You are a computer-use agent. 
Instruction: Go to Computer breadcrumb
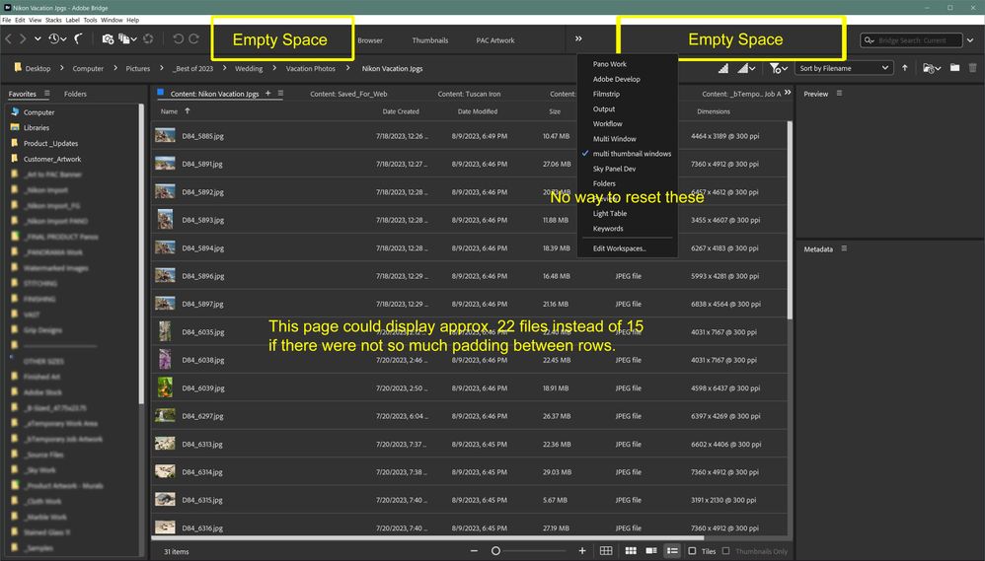click(88, 68)
